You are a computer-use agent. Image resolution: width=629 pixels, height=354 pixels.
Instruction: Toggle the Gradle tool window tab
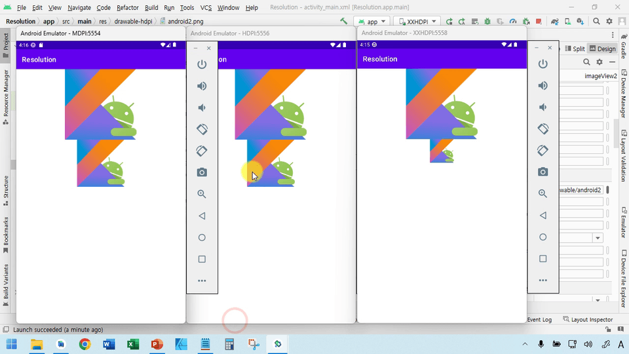pos(624,46)
